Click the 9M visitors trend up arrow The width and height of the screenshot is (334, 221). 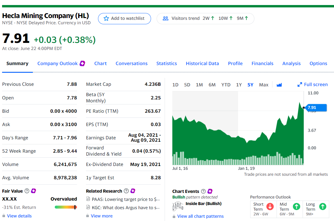click(246, 18)
